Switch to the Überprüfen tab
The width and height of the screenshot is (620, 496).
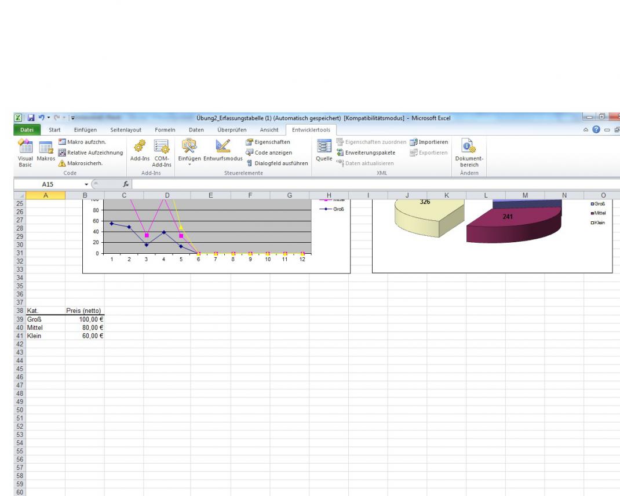232,130
